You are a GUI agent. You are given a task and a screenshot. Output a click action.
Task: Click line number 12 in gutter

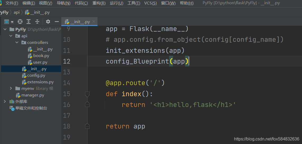(x=67, y=61)
